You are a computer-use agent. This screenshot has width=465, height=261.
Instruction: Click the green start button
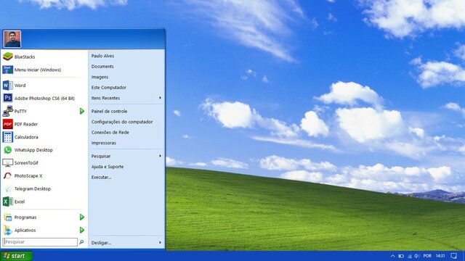click(16, 256)
